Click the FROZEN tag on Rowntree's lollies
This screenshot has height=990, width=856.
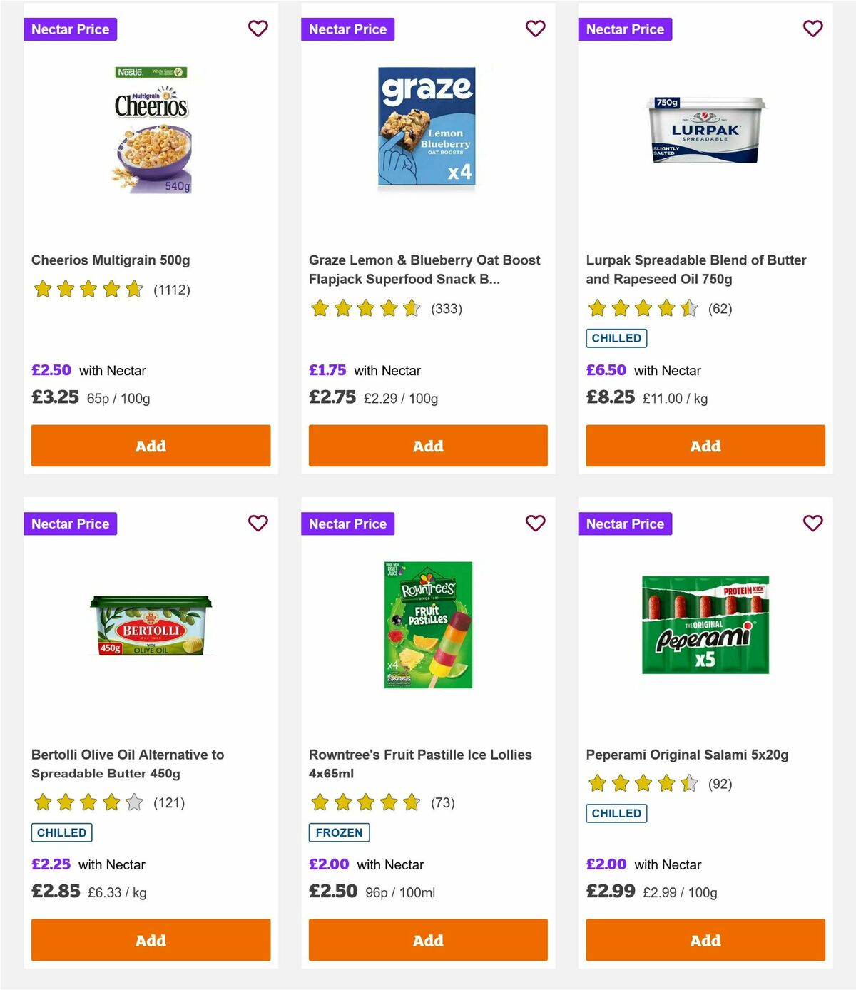(x=338, y=832)
